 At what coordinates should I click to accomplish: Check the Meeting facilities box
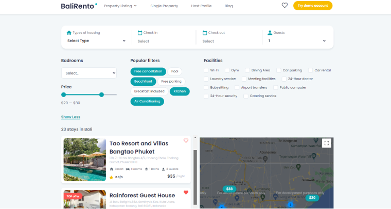pos(244,79)
